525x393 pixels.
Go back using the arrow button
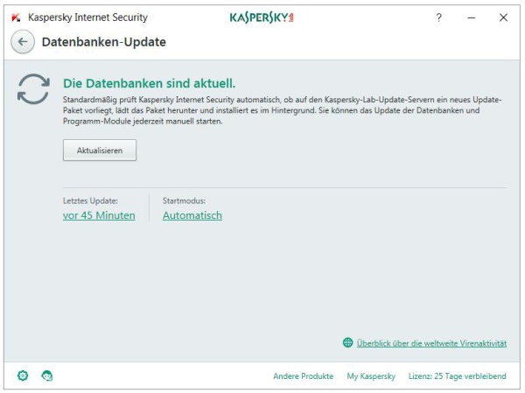coord(23,42)
